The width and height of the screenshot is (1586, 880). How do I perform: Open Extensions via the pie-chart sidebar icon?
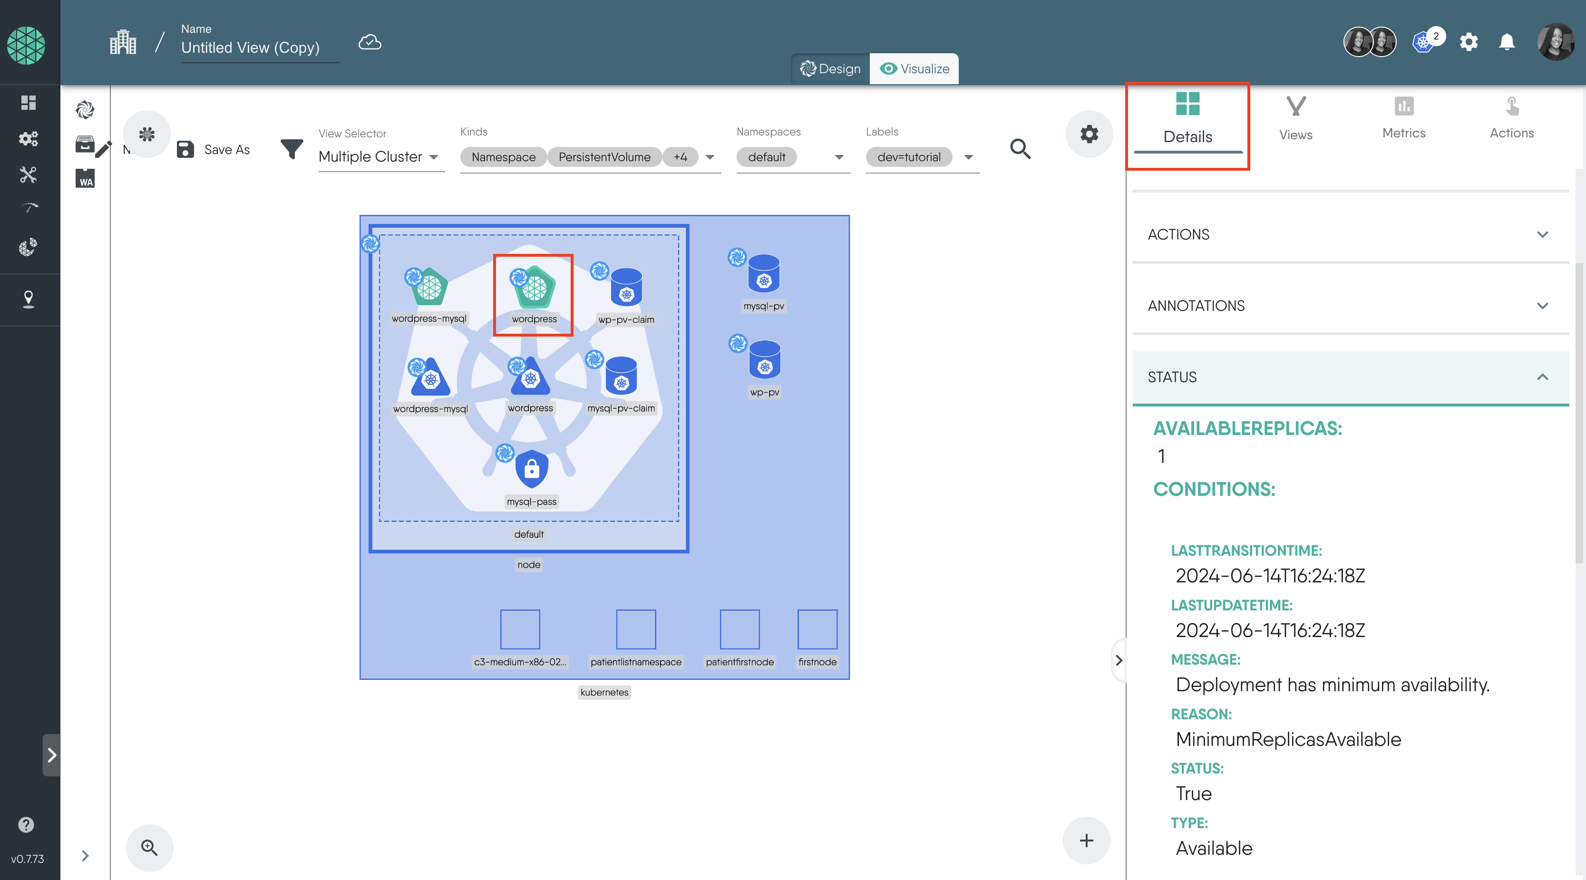[x=29, y=247]
